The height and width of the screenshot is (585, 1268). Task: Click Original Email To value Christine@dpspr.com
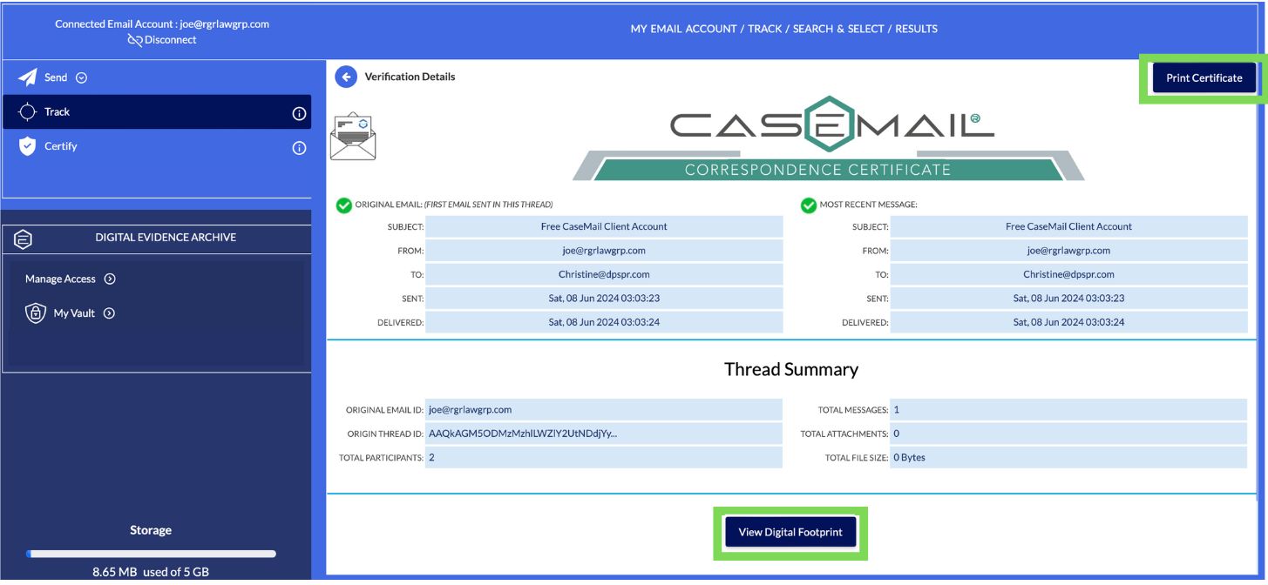604,274
